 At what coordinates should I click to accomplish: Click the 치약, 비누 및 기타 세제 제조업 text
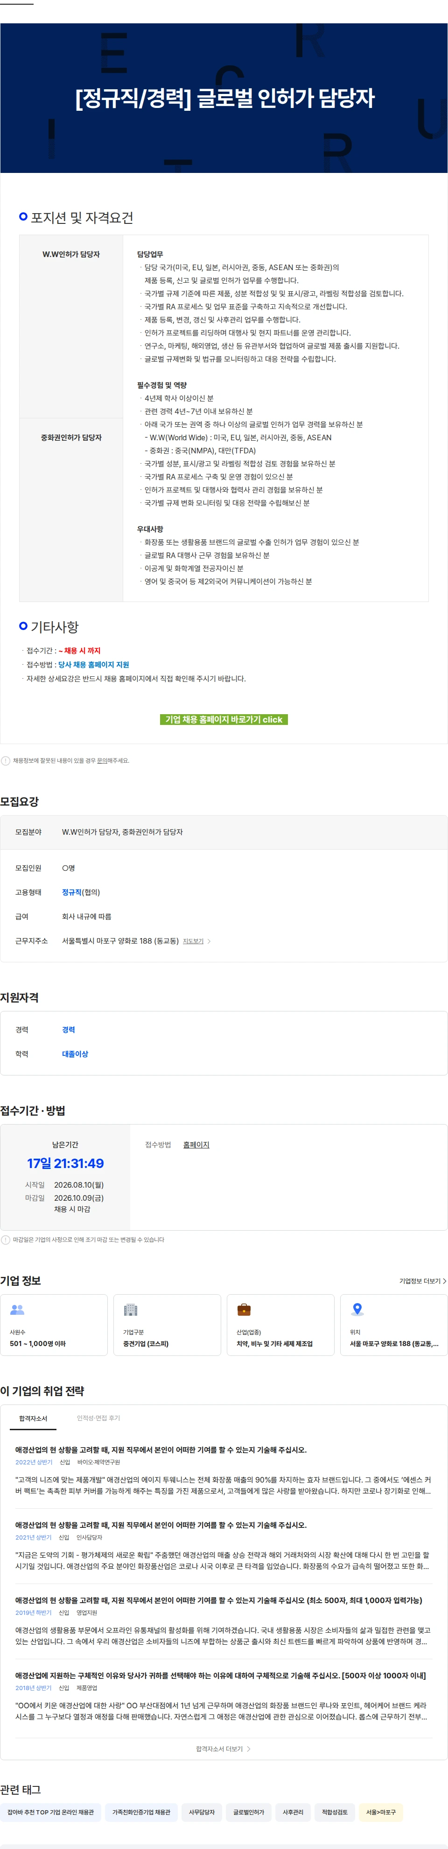click(x=274, y=1344)
